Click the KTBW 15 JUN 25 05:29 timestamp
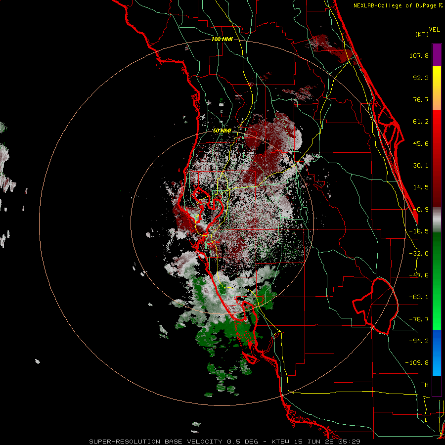Image resolution: width=445 pixels, height=445 pixels. pyautogui.click(x=316, y=442)
